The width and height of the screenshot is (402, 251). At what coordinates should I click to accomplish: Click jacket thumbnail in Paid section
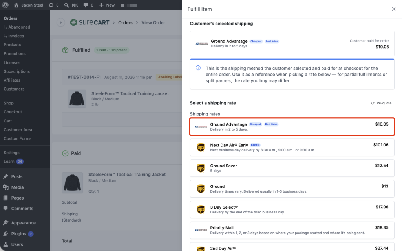pos(72,183)
